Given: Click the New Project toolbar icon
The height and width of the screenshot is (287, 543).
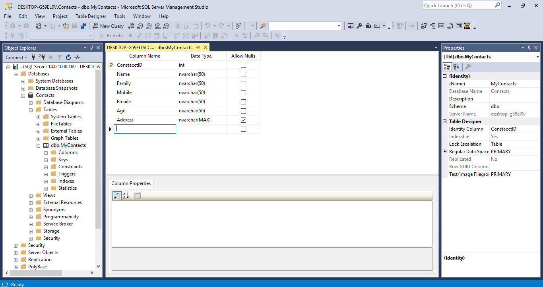Looking at the screenshot, I should click(x=39, y=26).
